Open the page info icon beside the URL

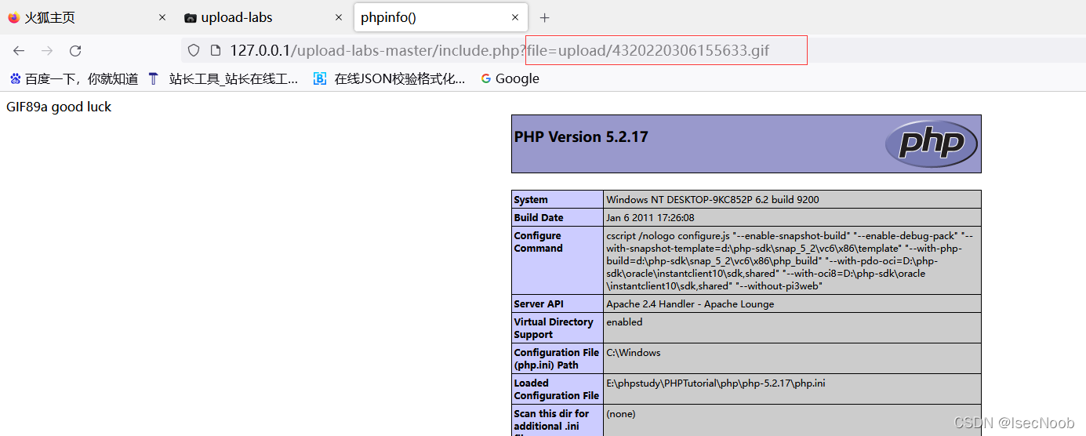click(216, 51)
